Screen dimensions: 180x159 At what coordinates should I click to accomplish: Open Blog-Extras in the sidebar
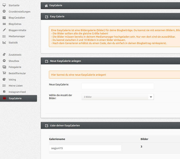(x=15, y=24)
